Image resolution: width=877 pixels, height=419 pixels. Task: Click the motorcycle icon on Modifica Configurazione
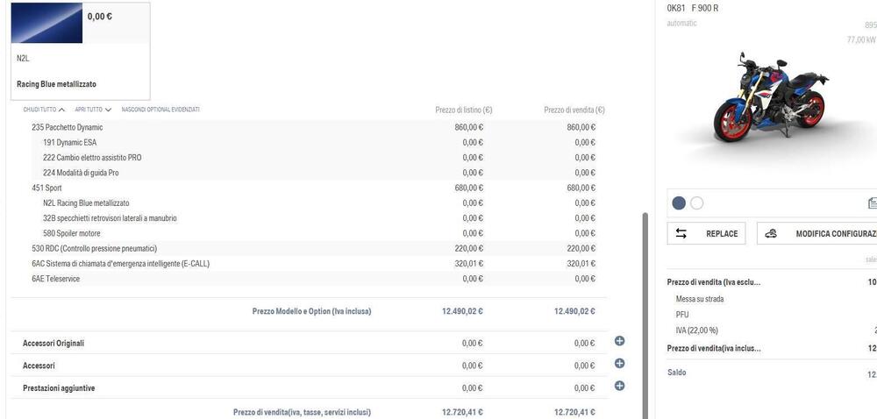click(x=771, y=234)
